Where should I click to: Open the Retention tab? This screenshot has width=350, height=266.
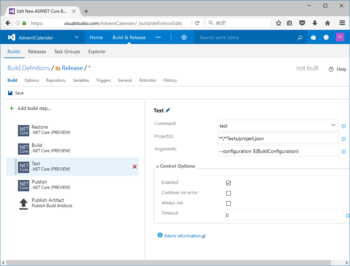click(147, 80)
